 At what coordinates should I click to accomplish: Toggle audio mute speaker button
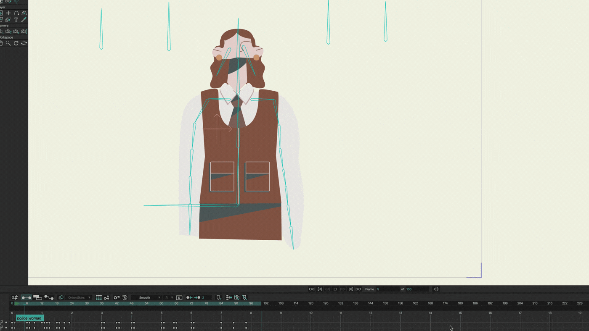(436, 289)
